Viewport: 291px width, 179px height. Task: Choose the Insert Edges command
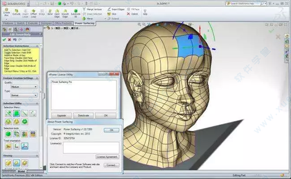[x=116, y=9]
